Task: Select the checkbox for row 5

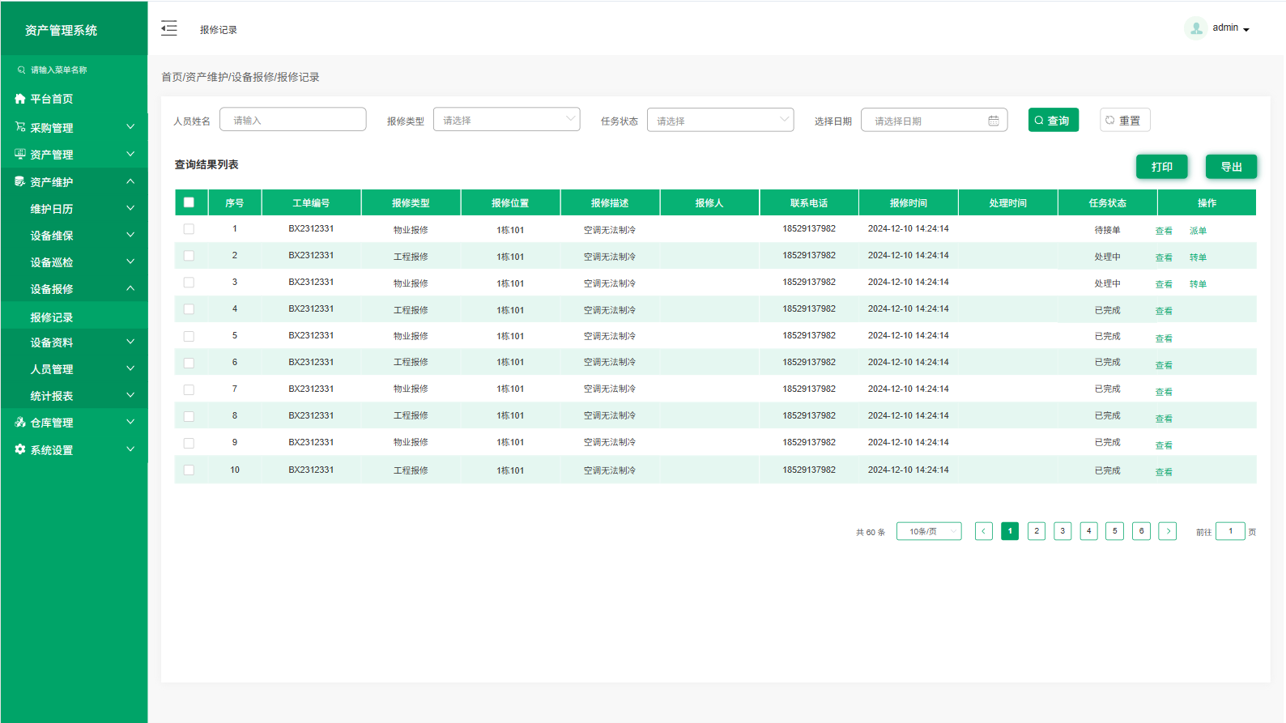Action: point(189,336)
